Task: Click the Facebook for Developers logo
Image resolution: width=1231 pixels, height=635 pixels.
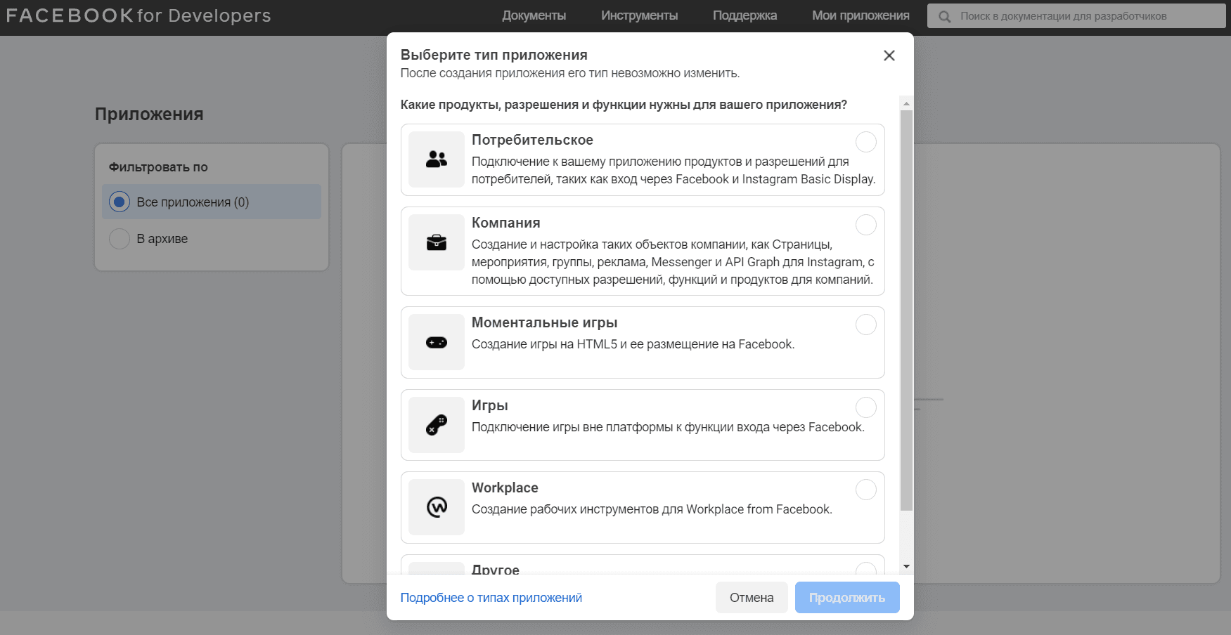Action: click(x=138, y=15)
